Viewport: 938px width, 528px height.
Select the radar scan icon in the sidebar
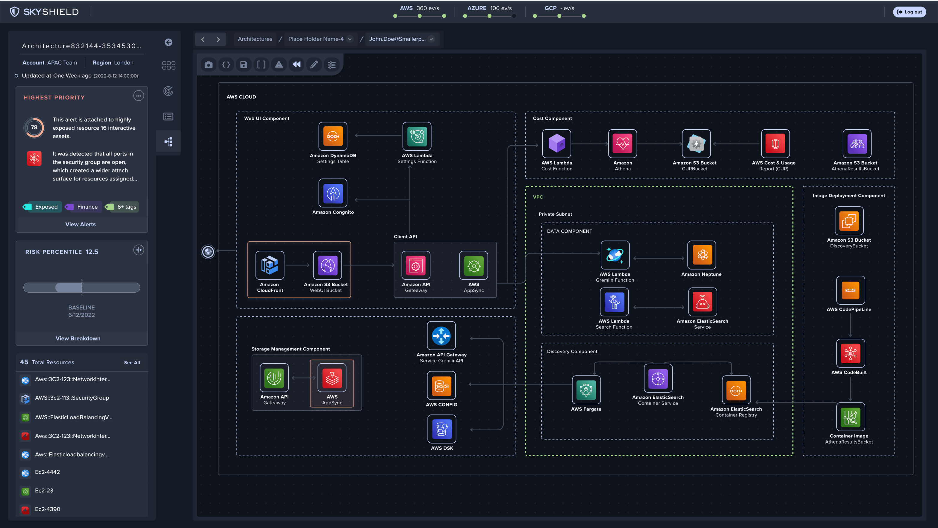point(168,91)
